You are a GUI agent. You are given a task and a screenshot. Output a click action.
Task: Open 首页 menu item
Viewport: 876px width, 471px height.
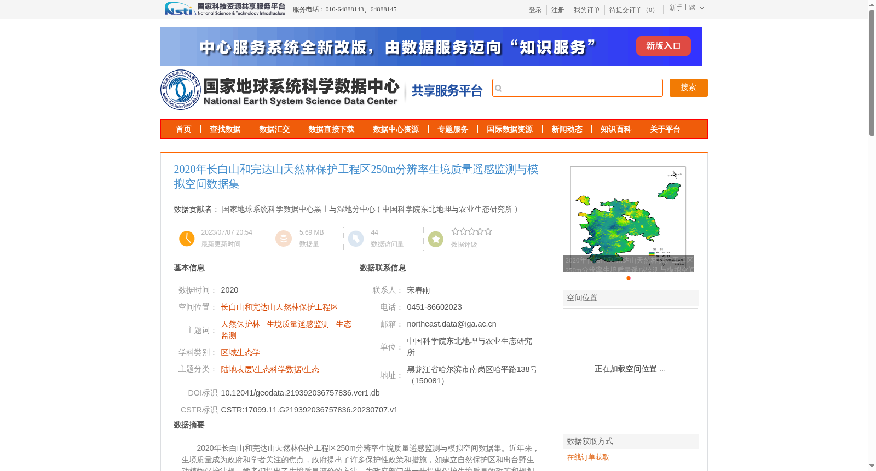(183, 130)
